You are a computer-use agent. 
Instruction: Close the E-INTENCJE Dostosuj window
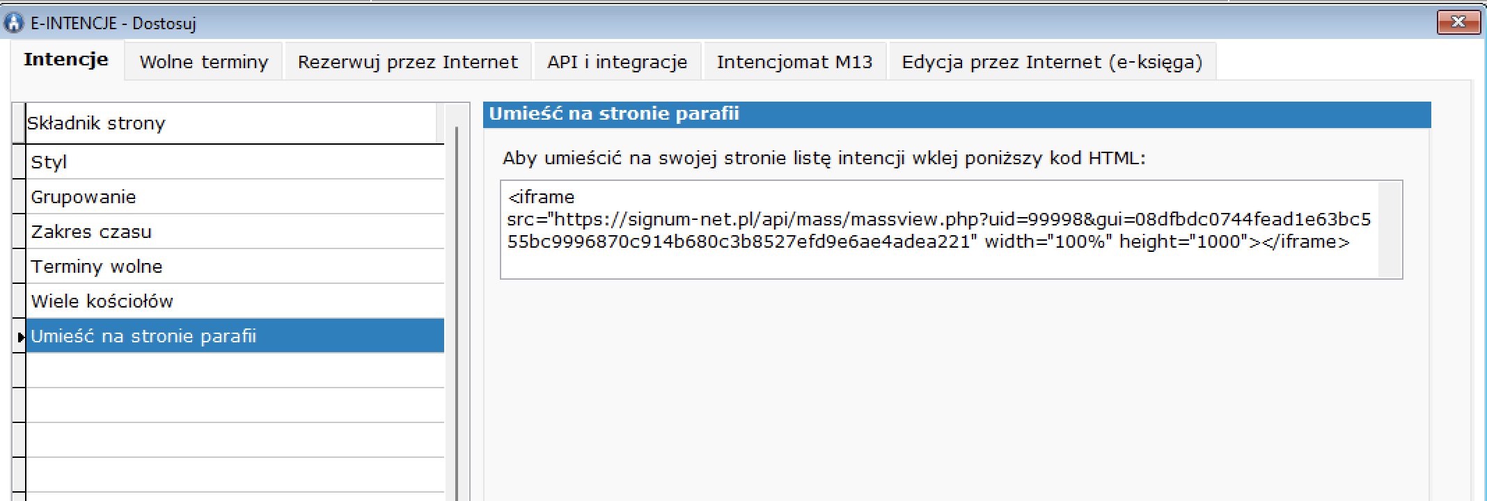(x=1458, y=22)
